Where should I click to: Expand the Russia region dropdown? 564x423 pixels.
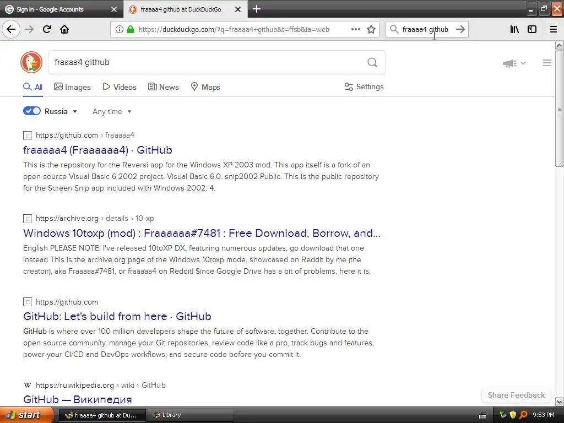pos(75,111)
